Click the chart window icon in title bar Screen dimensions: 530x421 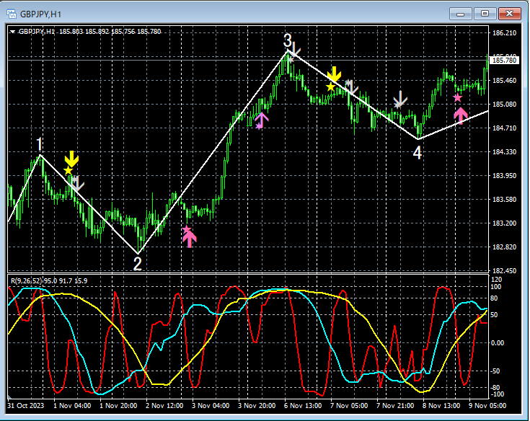click(12, 13)
